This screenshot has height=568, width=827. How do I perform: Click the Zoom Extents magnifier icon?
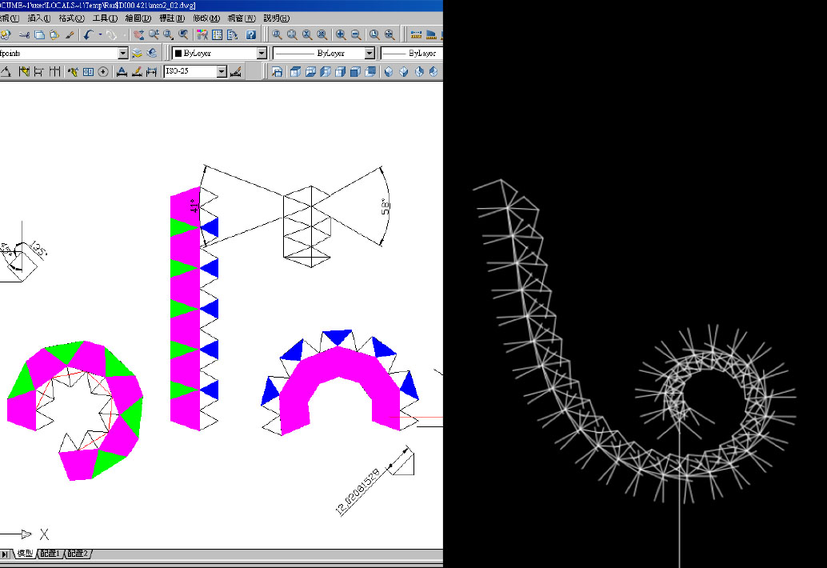[x=390, y=34]
